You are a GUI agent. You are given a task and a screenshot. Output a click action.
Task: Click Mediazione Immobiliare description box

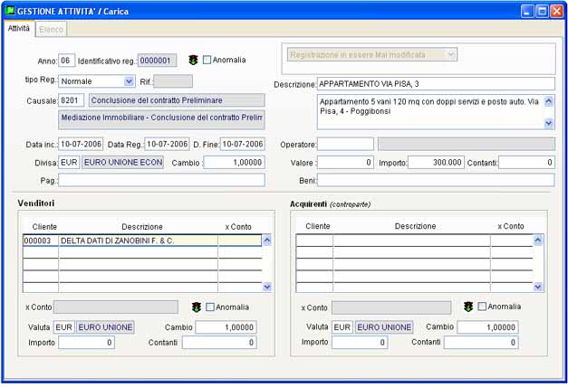coord(161,119)
